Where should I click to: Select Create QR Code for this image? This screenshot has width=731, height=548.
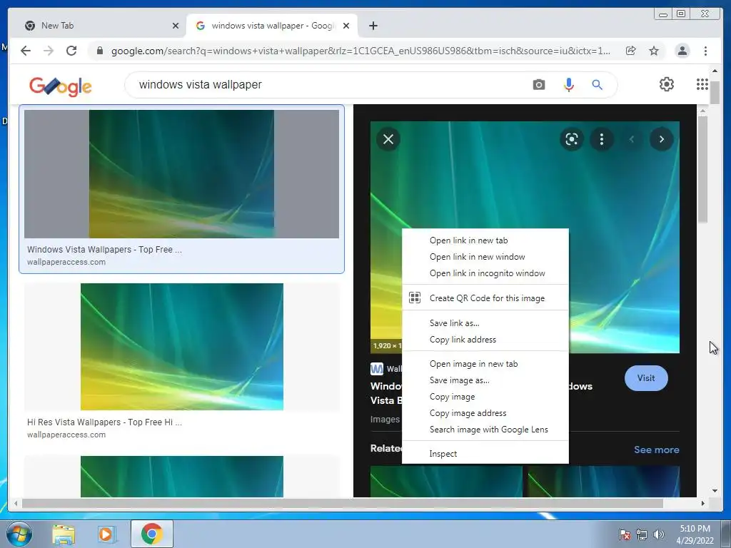(x=485, y=298)
